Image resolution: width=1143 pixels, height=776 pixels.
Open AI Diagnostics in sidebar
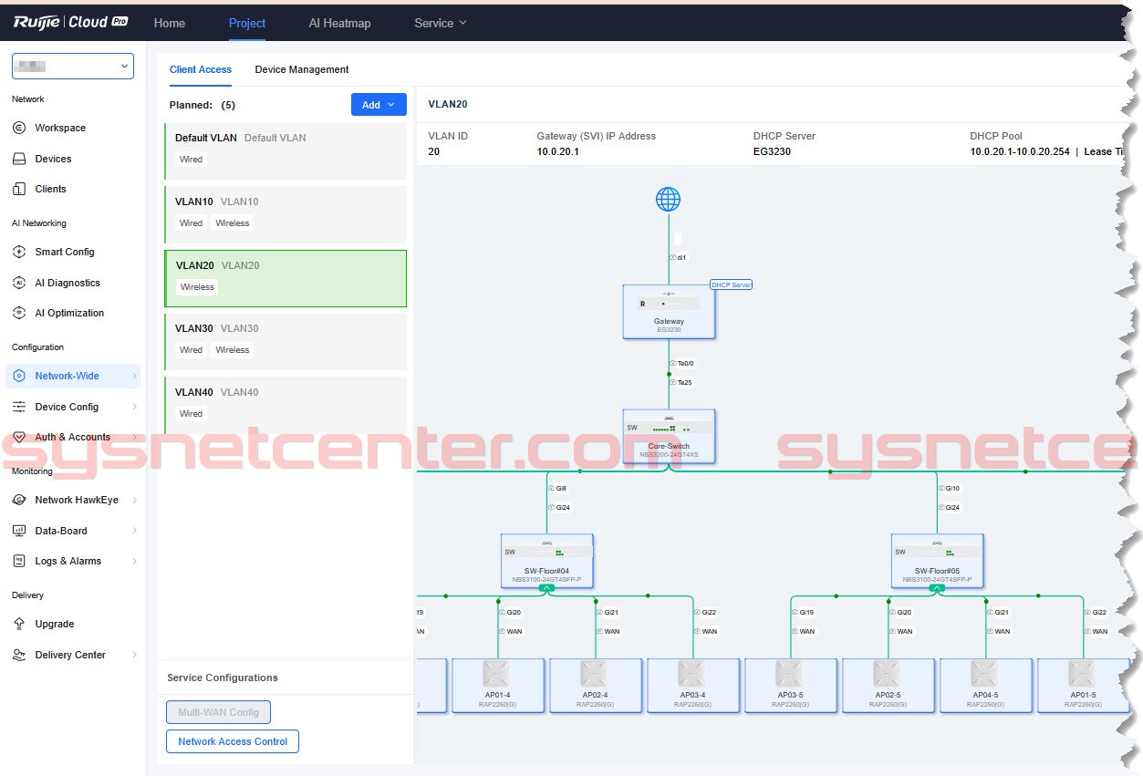point(68,283)
